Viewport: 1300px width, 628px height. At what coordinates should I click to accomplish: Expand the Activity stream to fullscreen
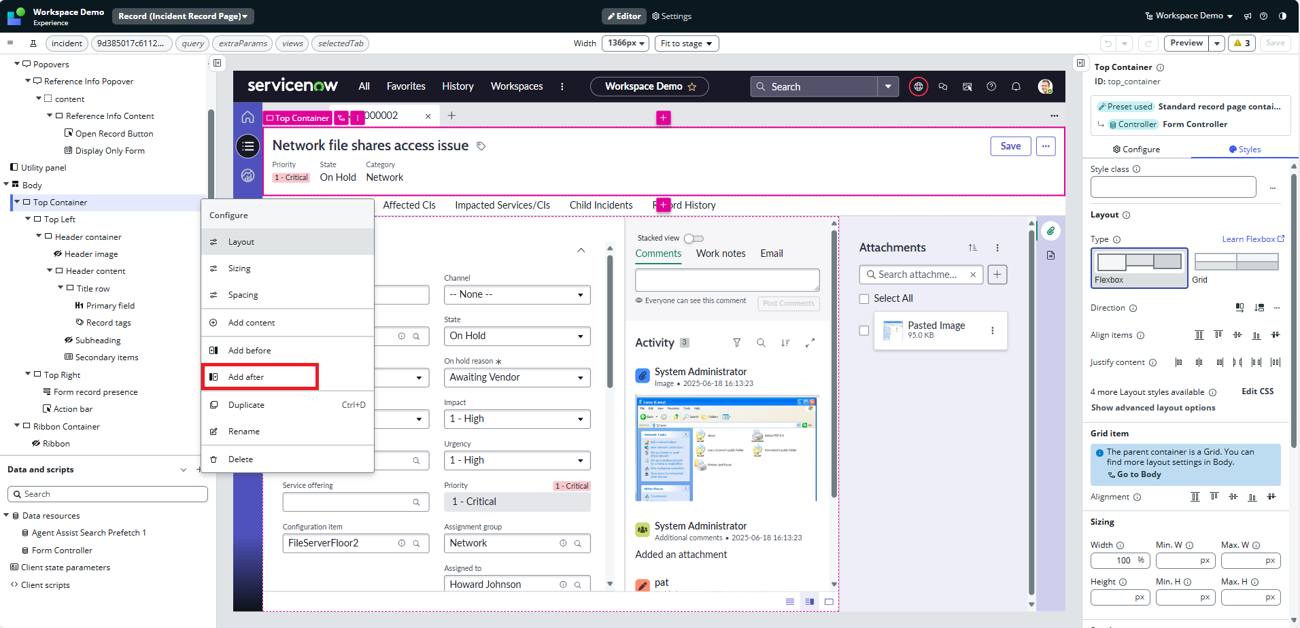tap(810, 343)
